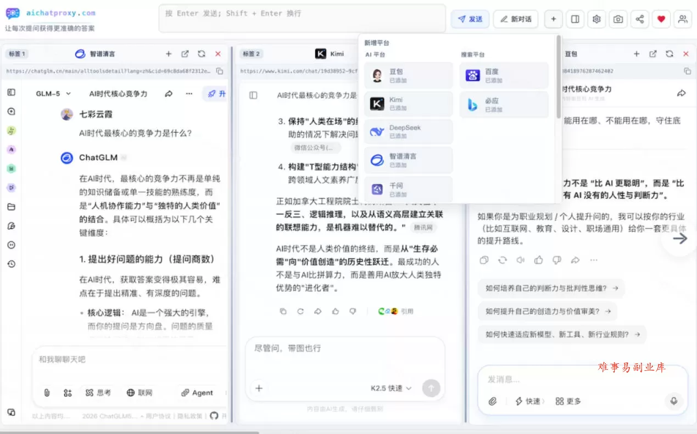Open the history clock icon in ChatGLM sidebar
This screenshot has height=434, width=697.
click(11, 264)
